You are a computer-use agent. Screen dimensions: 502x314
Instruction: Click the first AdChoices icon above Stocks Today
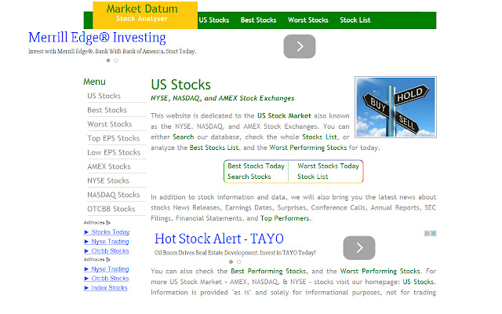point(108,222)
